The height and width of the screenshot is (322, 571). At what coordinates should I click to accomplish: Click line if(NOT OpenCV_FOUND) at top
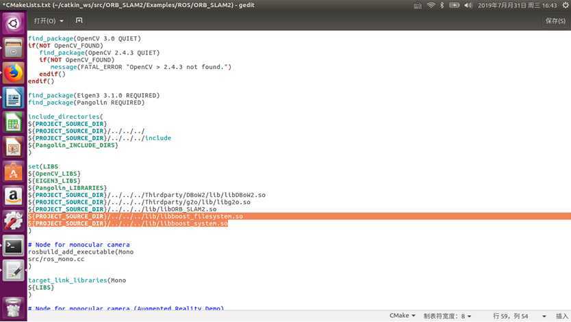point(66,46)
